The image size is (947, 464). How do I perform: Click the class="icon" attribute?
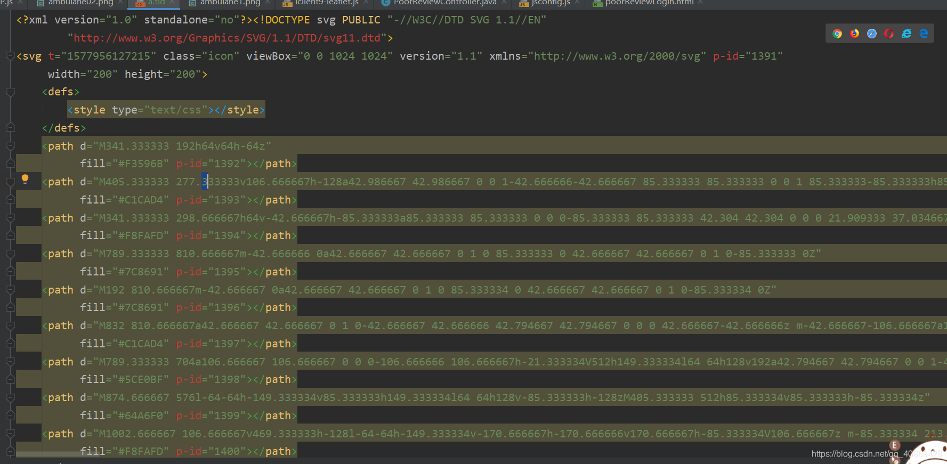point(201,56)
